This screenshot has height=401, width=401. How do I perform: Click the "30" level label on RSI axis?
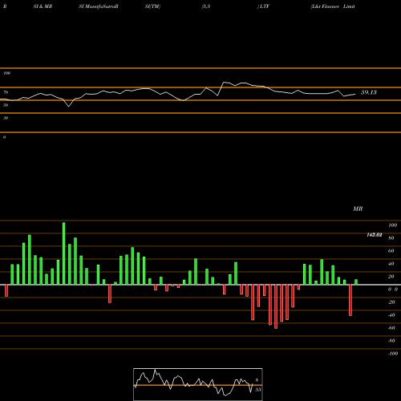(x=6, y=118)
